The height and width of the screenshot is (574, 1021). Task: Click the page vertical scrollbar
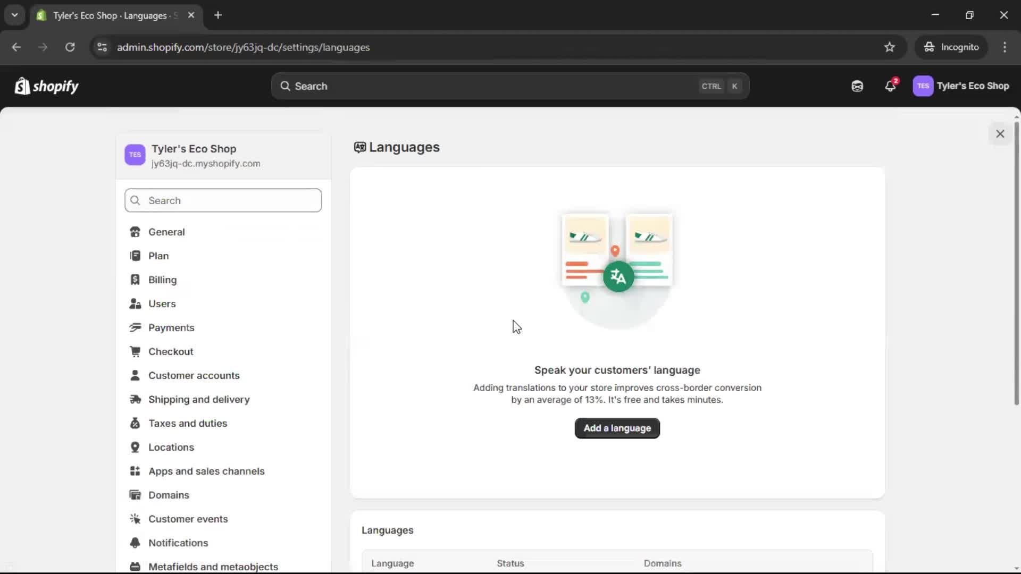click(x=1016, y=263)
